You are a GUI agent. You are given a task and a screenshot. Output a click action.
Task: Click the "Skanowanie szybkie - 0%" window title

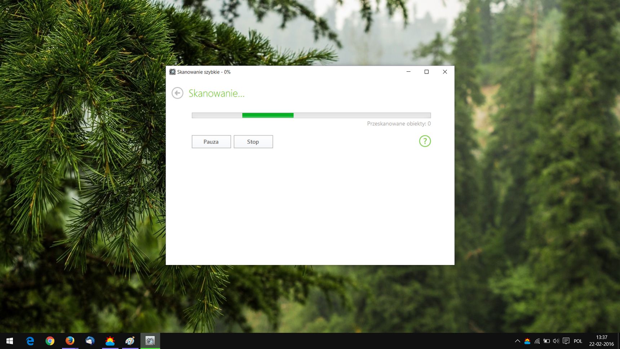(x=204, y=72)
